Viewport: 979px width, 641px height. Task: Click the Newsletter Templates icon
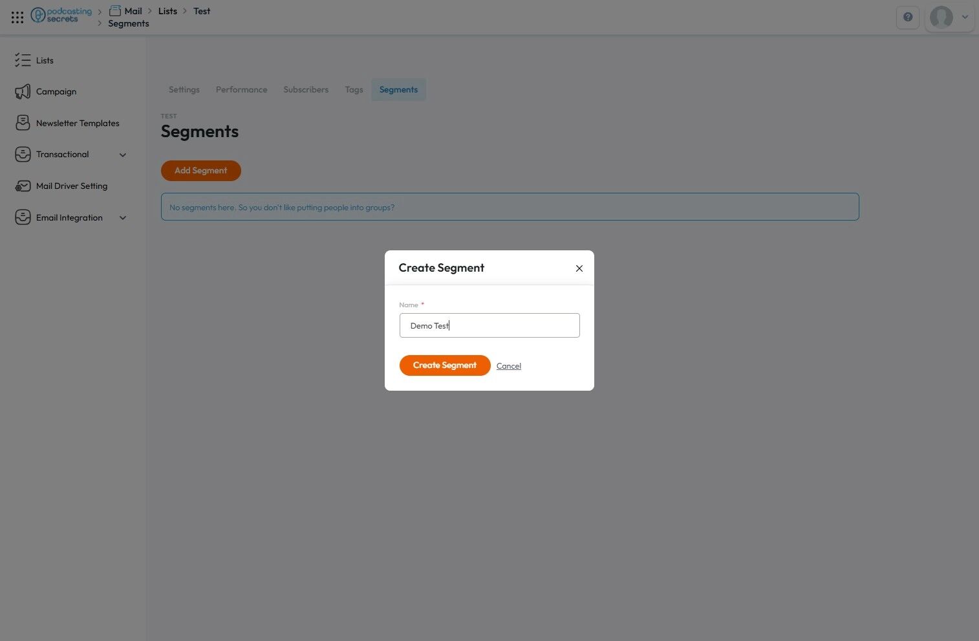(23, 123)
